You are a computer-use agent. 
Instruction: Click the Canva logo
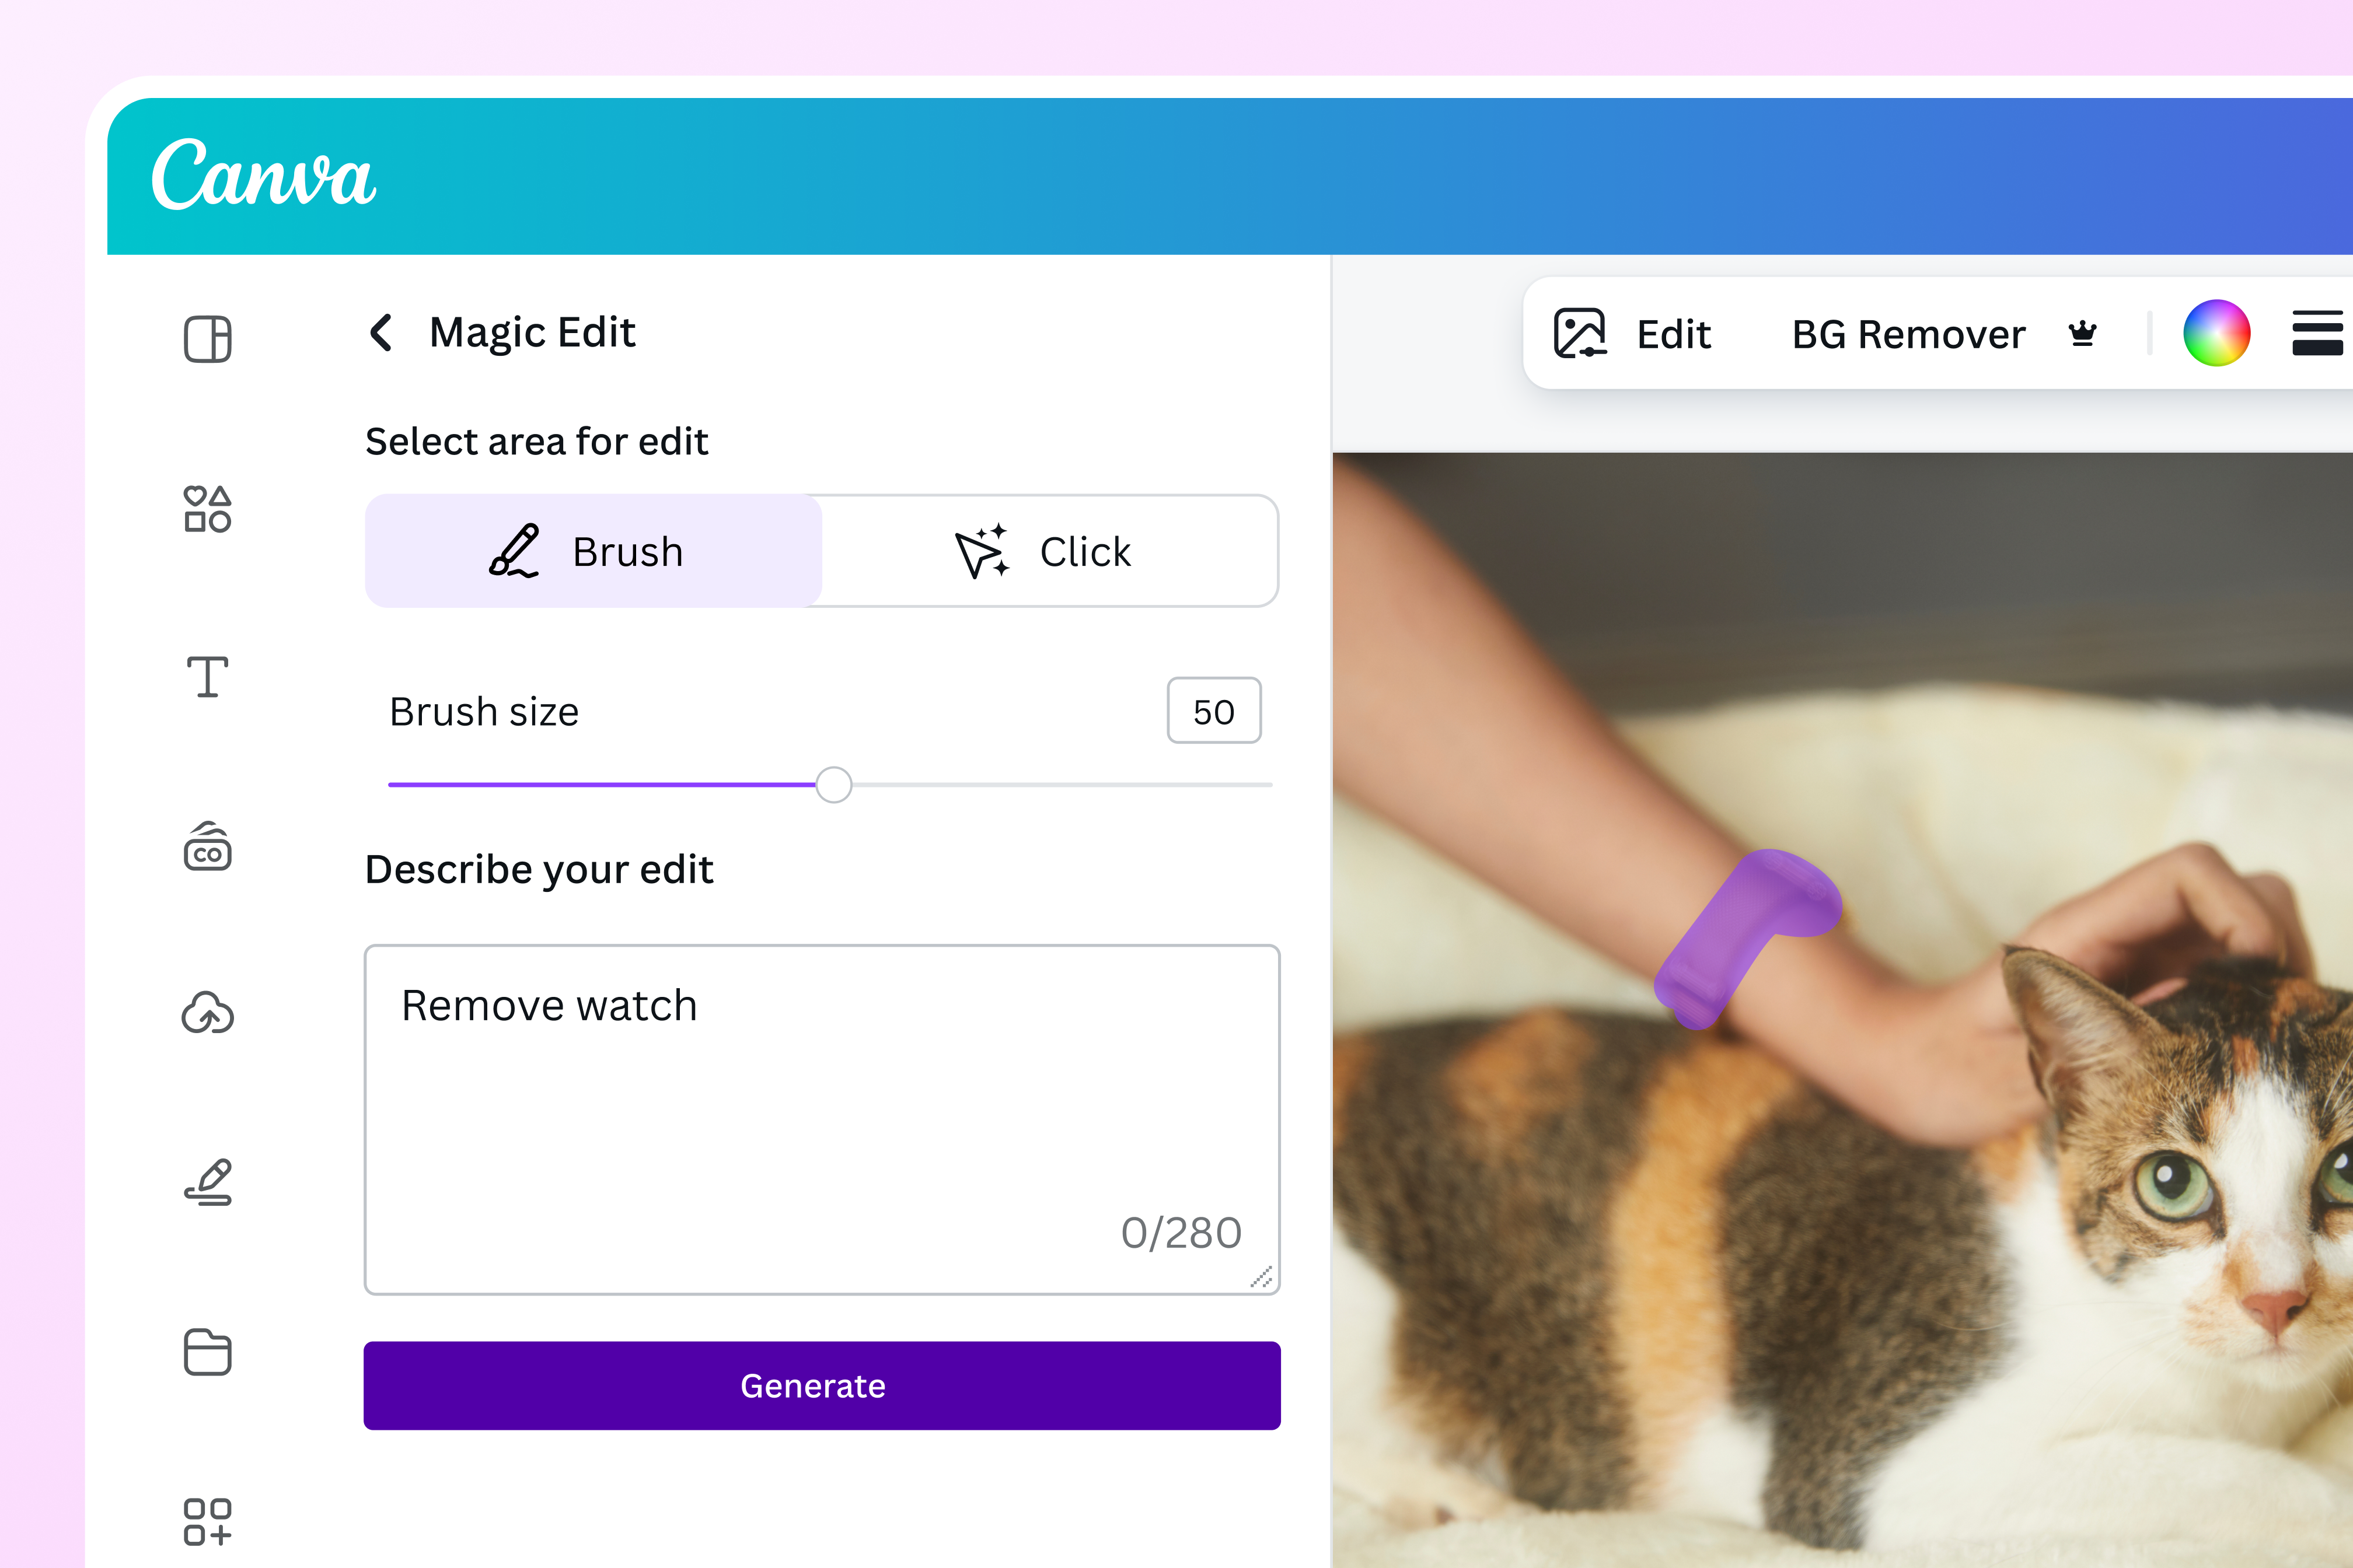click(263, 174)
